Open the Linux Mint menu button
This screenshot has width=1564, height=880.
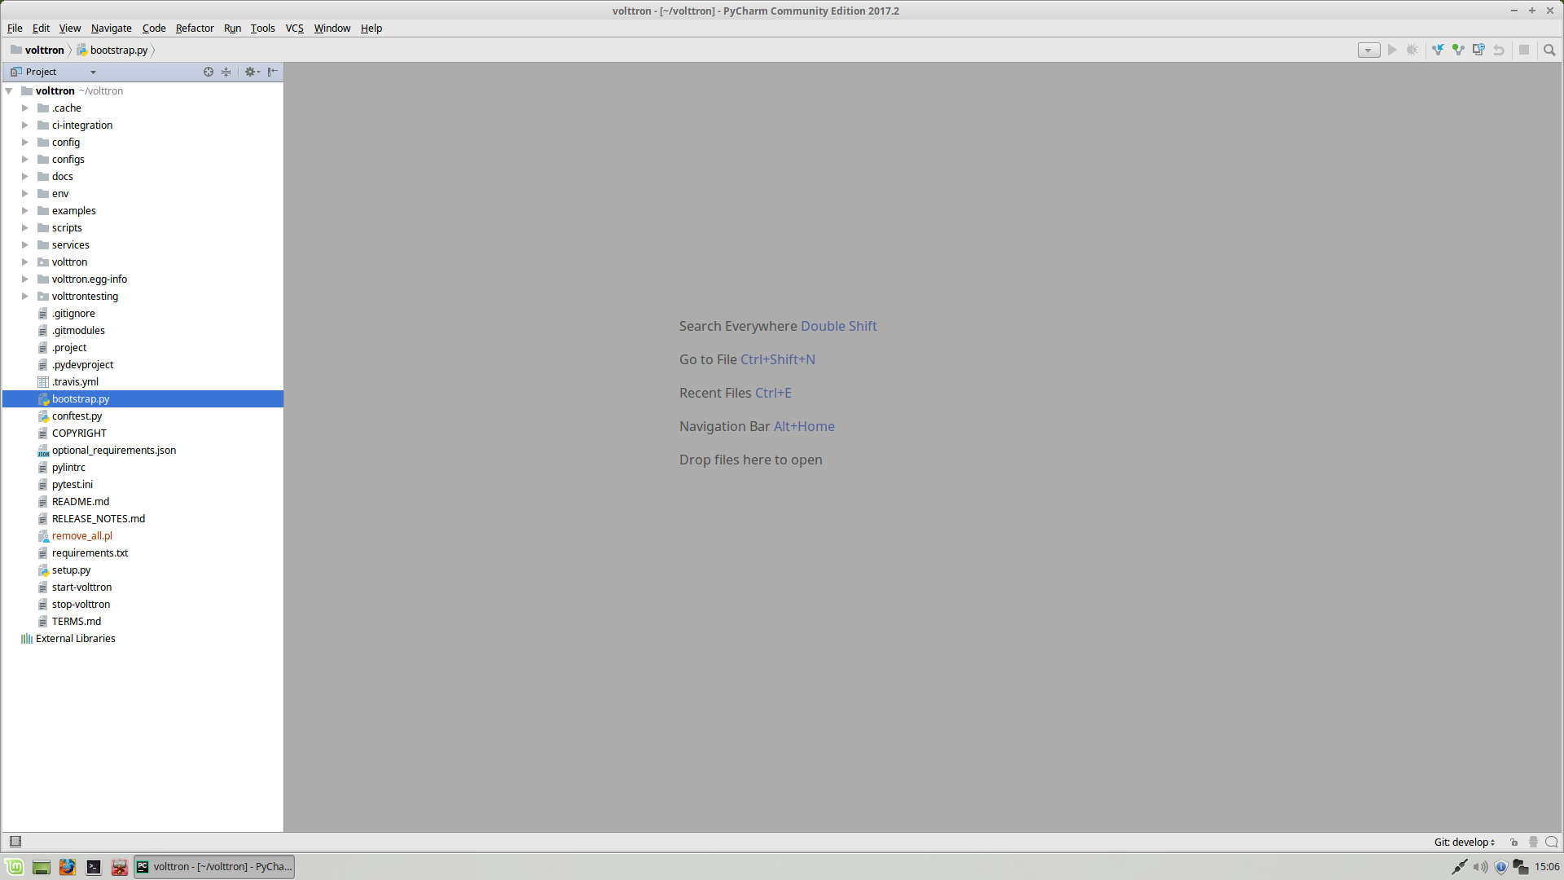(15, 867)
